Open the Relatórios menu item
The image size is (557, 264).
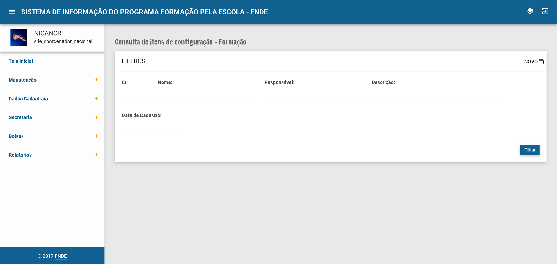tap(20, 155)
